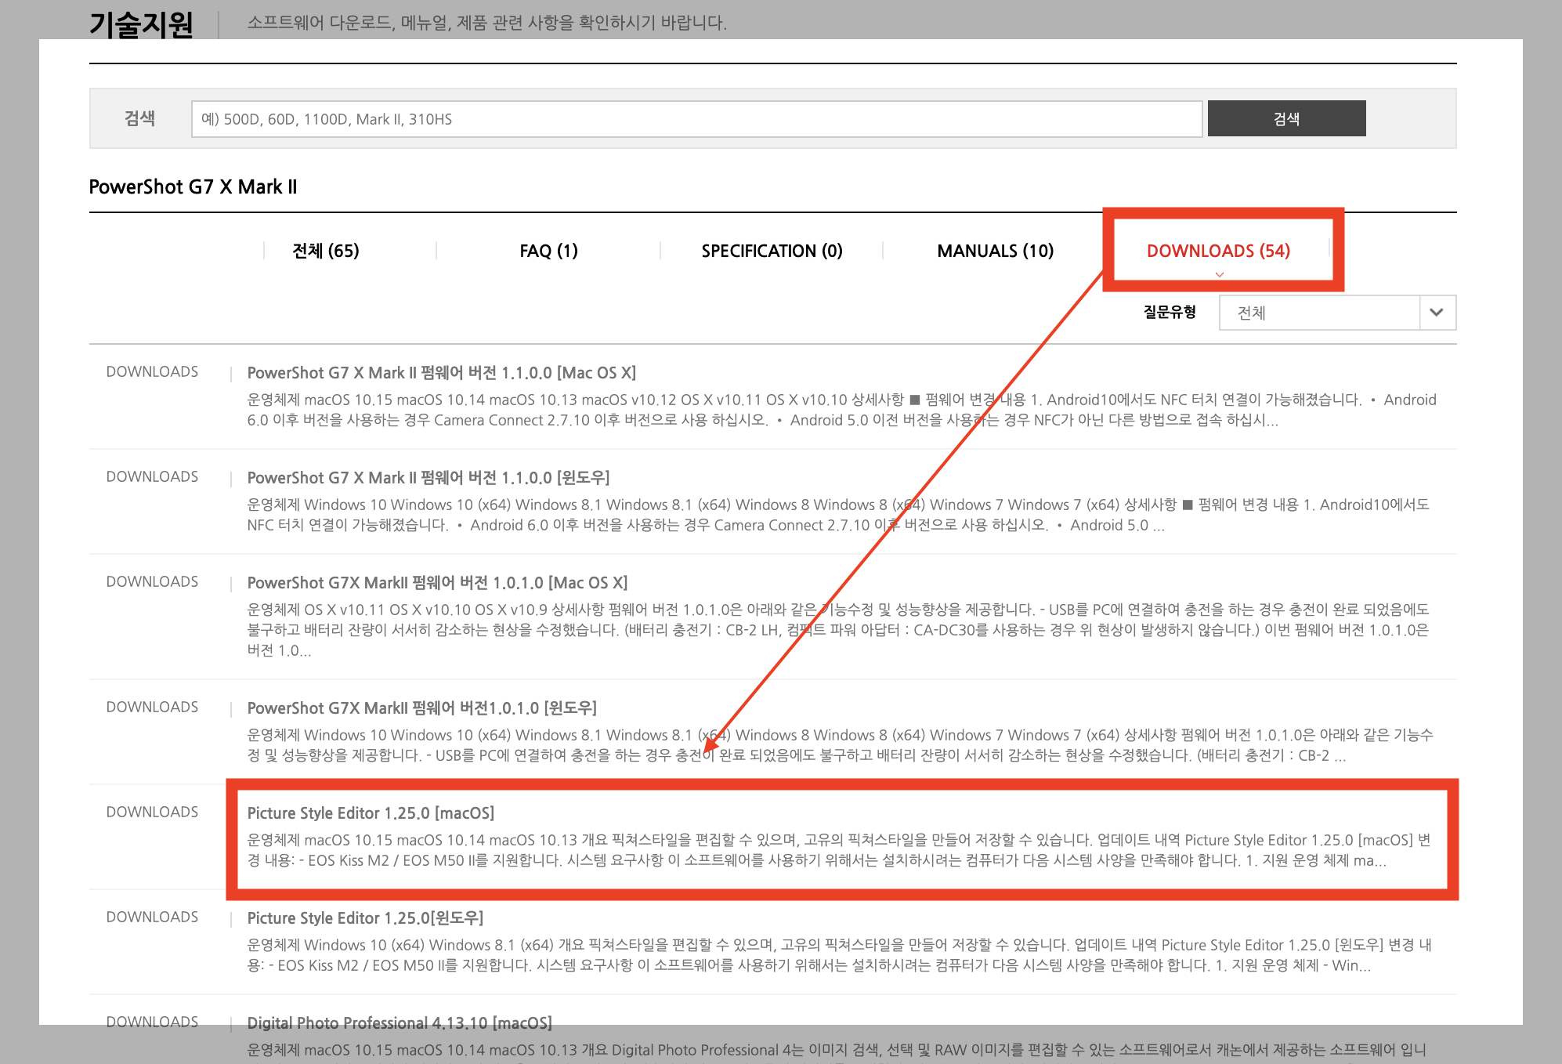
Task: Open Picture Style Editor 1.25.0 macOS link
Action: pyautogui.click(x=371, y=813)
